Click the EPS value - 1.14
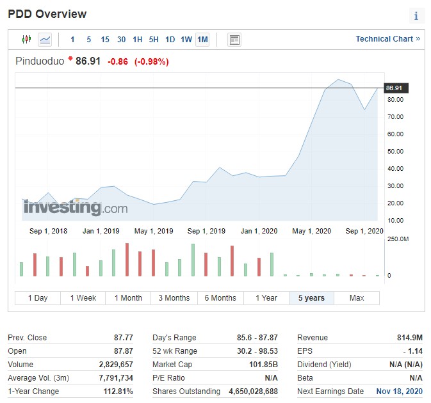This screenshot has width=431, height=403. point(413,351)
